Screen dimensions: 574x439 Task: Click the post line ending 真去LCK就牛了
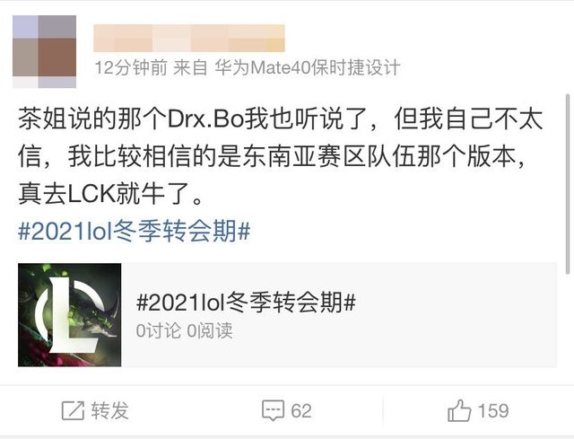coord(110,194)
